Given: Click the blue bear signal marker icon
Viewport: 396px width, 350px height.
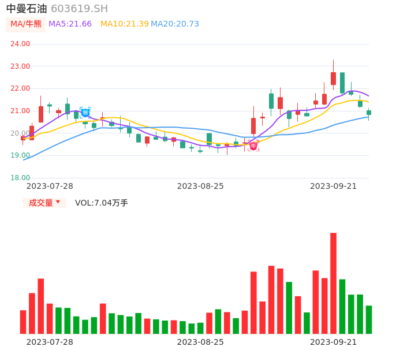Looking at the screenshot, I should pos(85,113).
